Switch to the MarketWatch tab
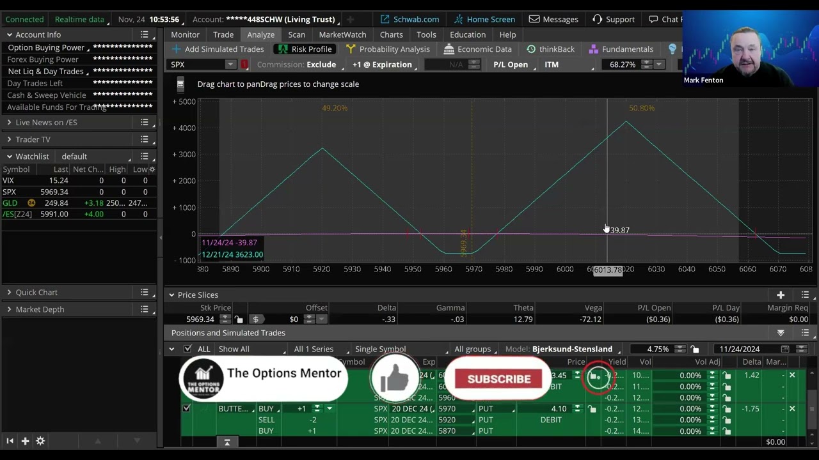The width and height of the screenshot is (819, 460). 343,34
